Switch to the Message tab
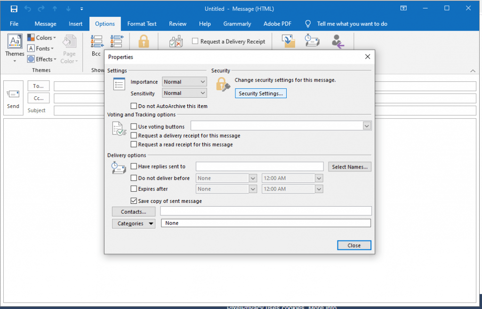The image size is (482, 309). (46, 23)
